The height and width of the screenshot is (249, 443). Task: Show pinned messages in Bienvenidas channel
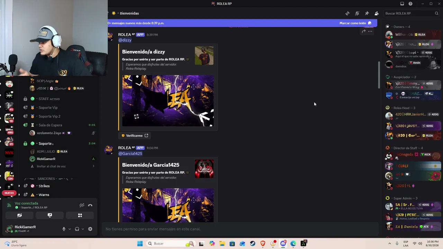367,13
